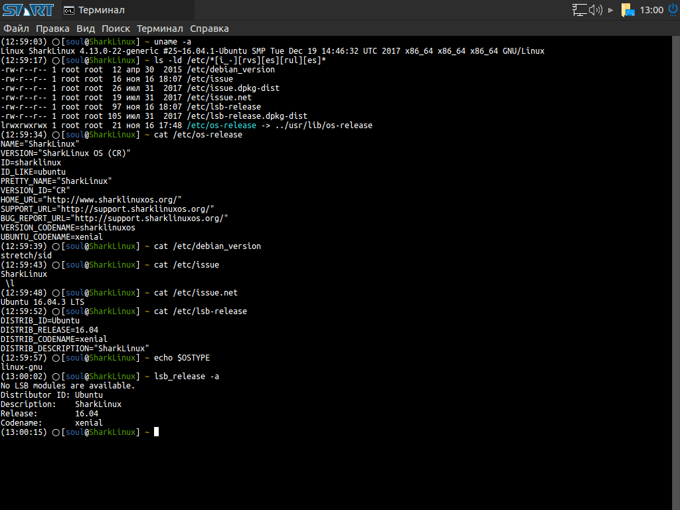
Task: Open the Поиск menu
Action: tap(116, 29)
